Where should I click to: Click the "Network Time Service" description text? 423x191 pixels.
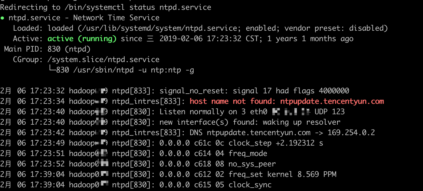pos(116,18)
